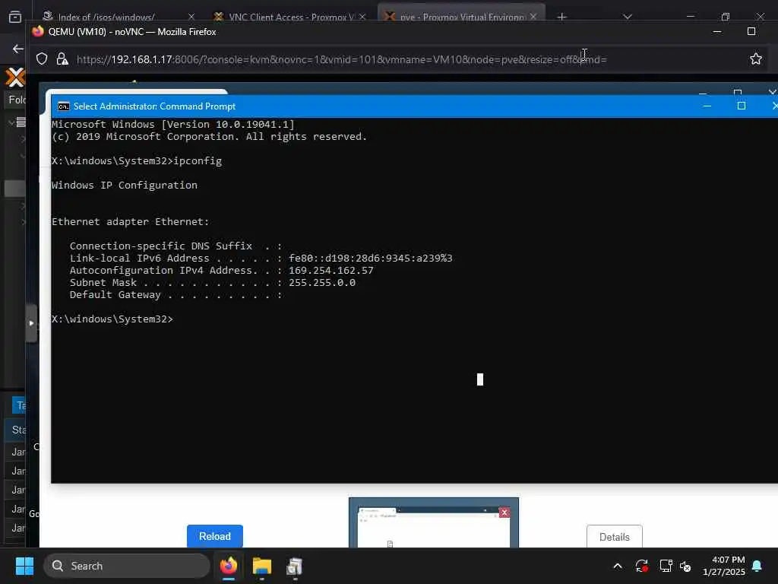Click the tracking protection shield icon
The height and width of the screenshot is (584, 778).
43,59
